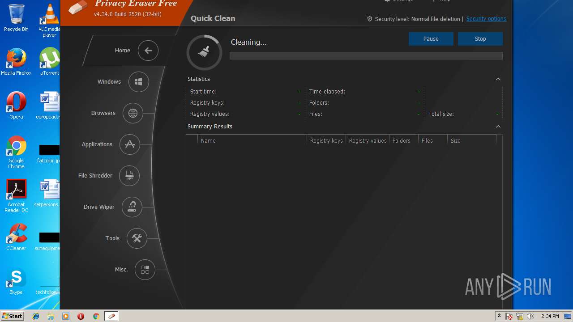Click the 'Cleaning...' status text
This screenshot has height=322, width=573.
point(248,42)
